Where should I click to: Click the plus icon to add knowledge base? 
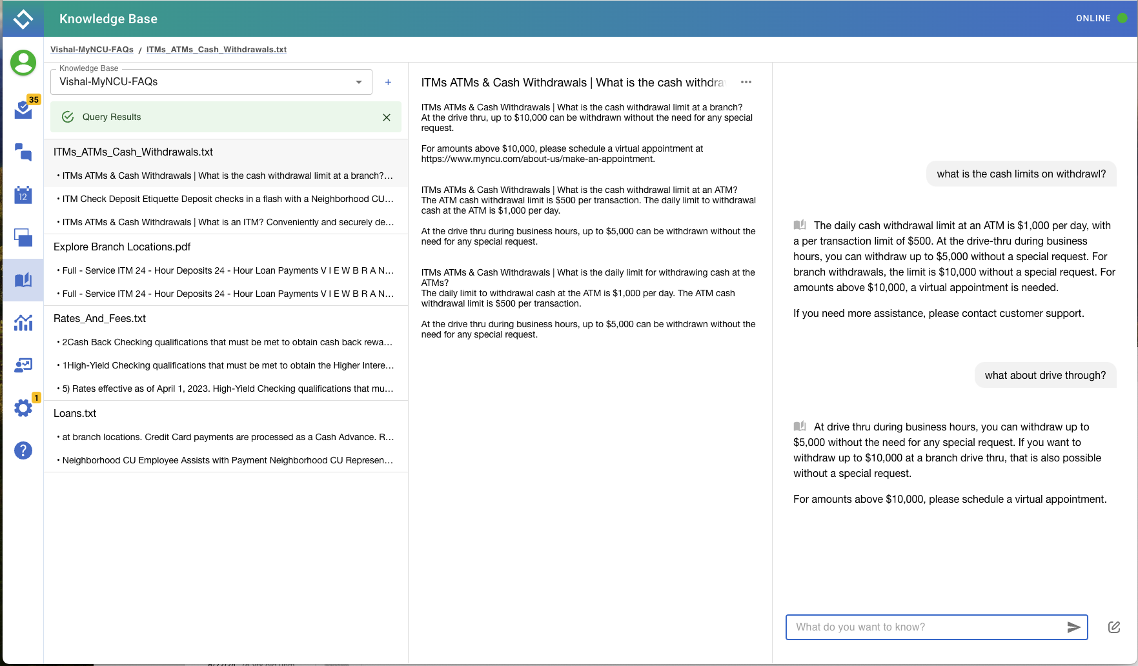pyautogui.click(x=388, y=82)
